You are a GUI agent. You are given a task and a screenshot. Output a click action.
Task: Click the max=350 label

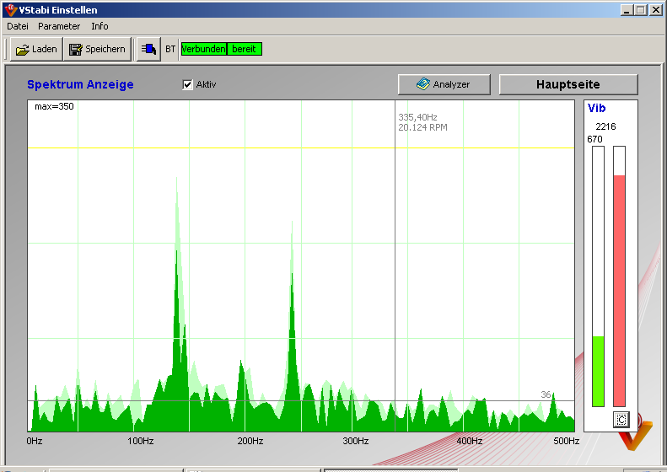point(54,106)
